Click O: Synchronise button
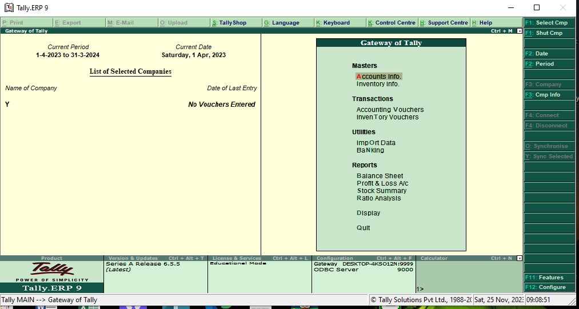 (x=549, y=146)
